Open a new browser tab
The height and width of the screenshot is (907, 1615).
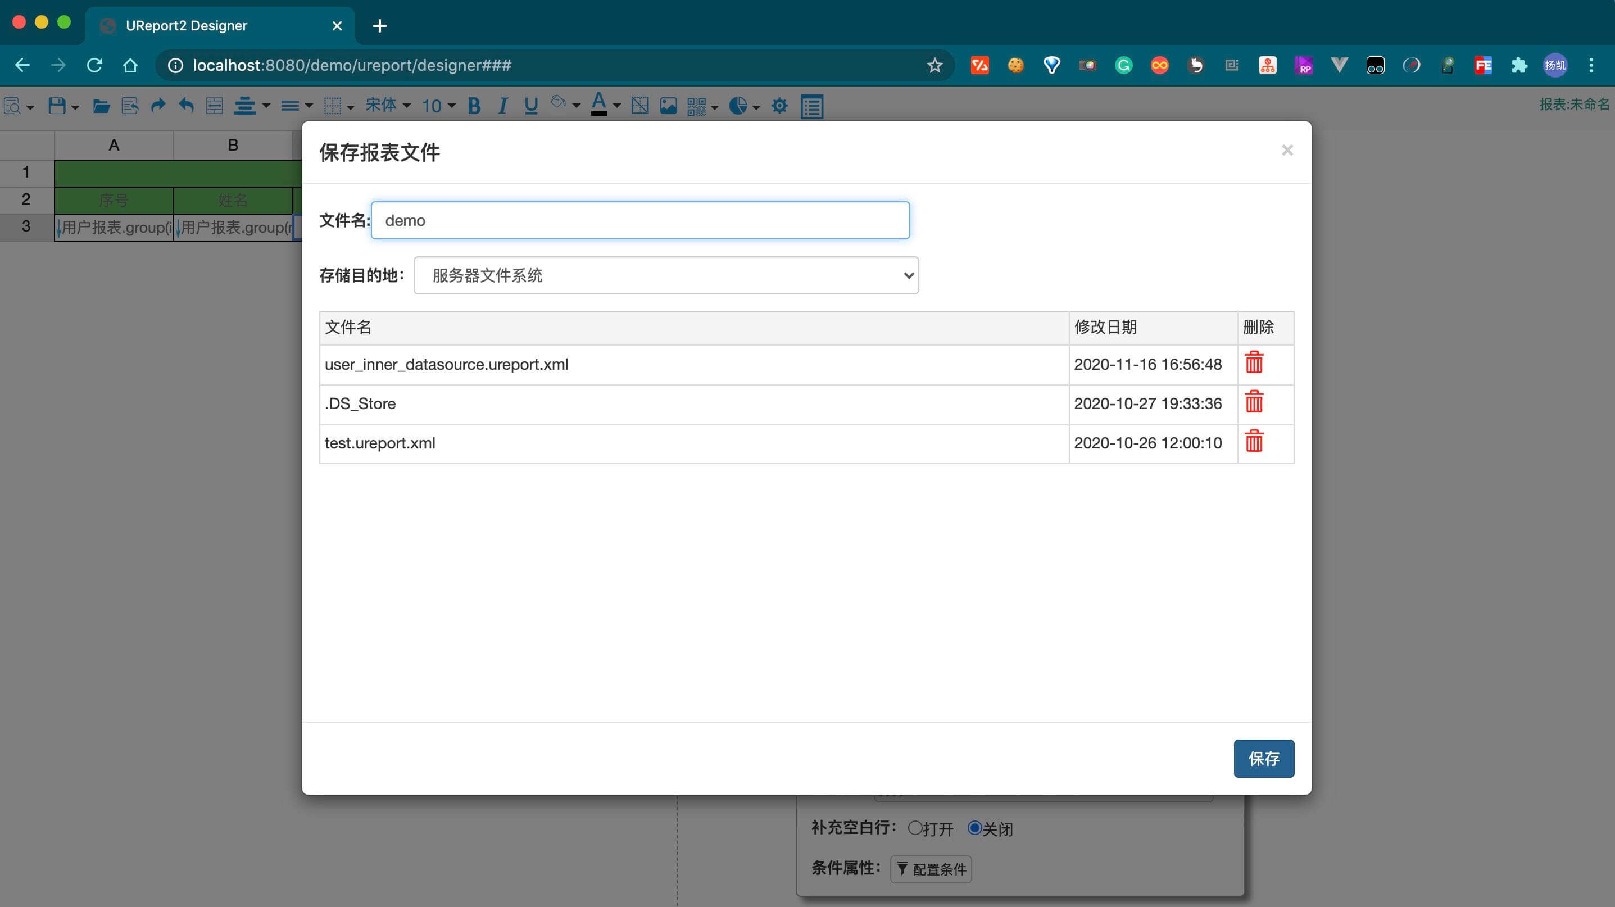pos(379,26)
